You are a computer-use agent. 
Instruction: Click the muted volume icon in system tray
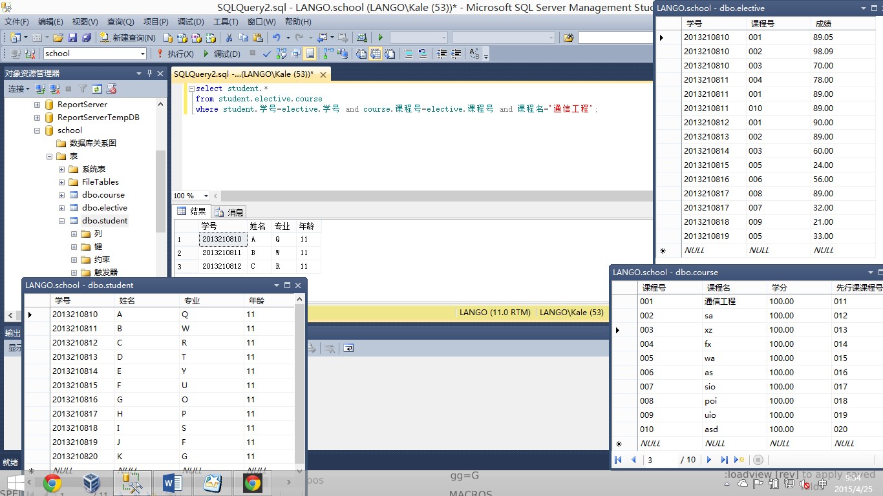805,484
